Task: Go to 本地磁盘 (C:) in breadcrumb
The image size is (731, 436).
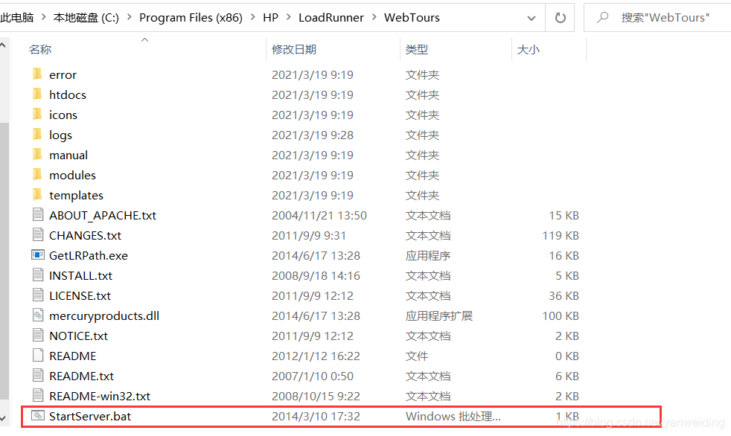Action: pos(86,18)
